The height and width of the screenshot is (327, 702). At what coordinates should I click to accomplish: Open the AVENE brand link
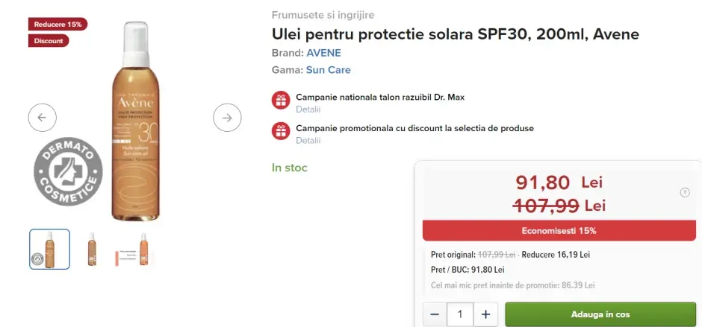(323, 53)
